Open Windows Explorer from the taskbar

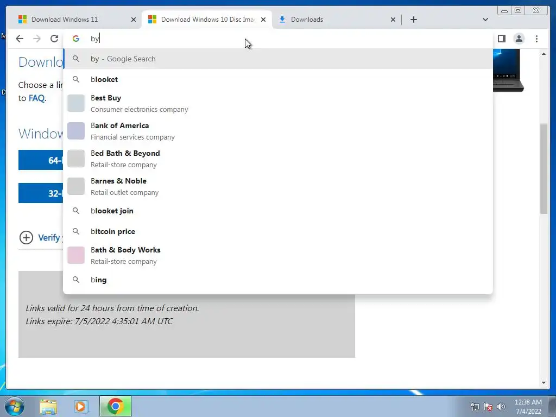[48, 406]
